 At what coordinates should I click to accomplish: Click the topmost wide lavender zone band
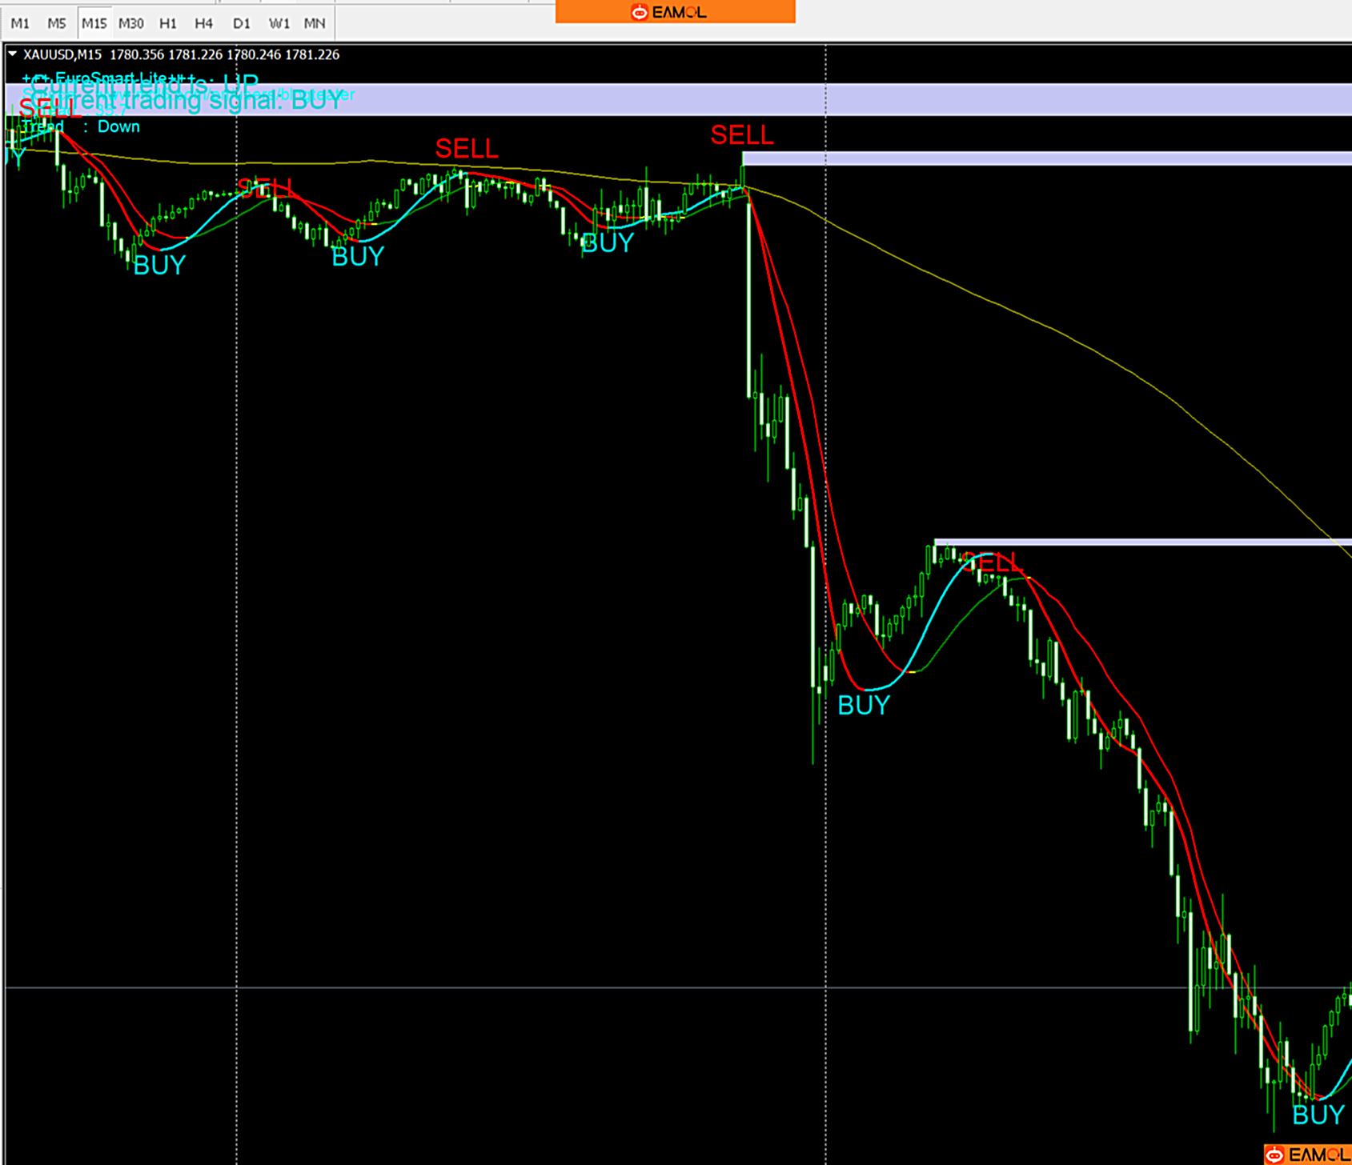coord(800,100)
